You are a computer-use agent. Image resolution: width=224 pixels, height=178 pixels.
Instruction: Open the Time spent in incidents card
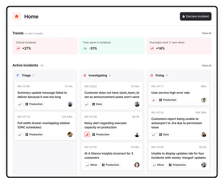(x=112, y=46)
